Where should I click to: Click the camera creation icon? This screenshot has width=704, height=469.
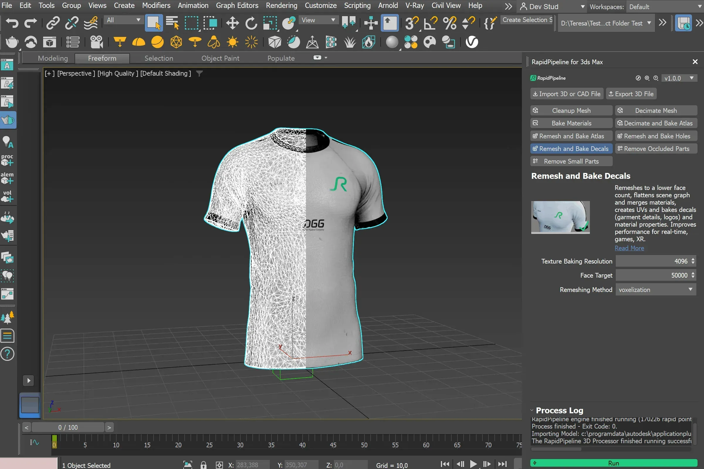97,42
